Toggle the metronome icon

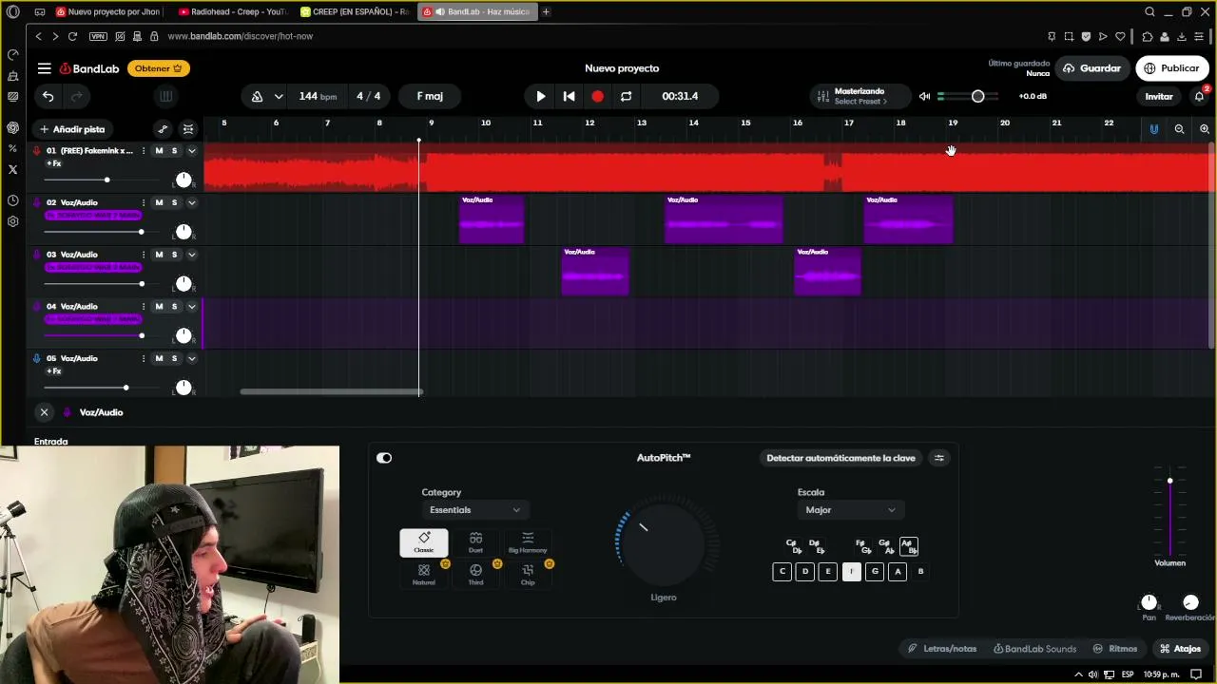click(x=257, y=96)
